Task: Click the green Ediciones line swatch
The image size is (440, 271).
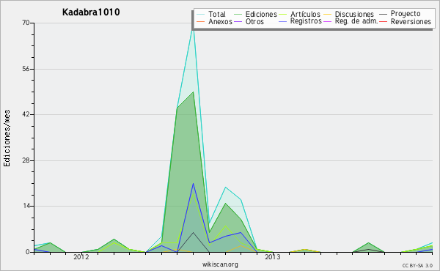Action: pyautogui.click(x=238, y=14)
